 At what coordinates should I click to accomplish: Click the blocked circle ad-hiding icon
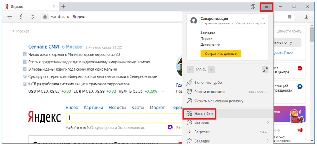tap(189, 101)
